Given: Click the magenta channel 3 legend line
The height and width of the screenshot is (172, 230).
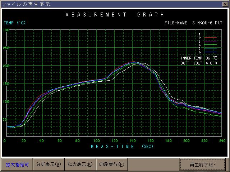Looking at the screenshot, I should (x=210, y=41).
